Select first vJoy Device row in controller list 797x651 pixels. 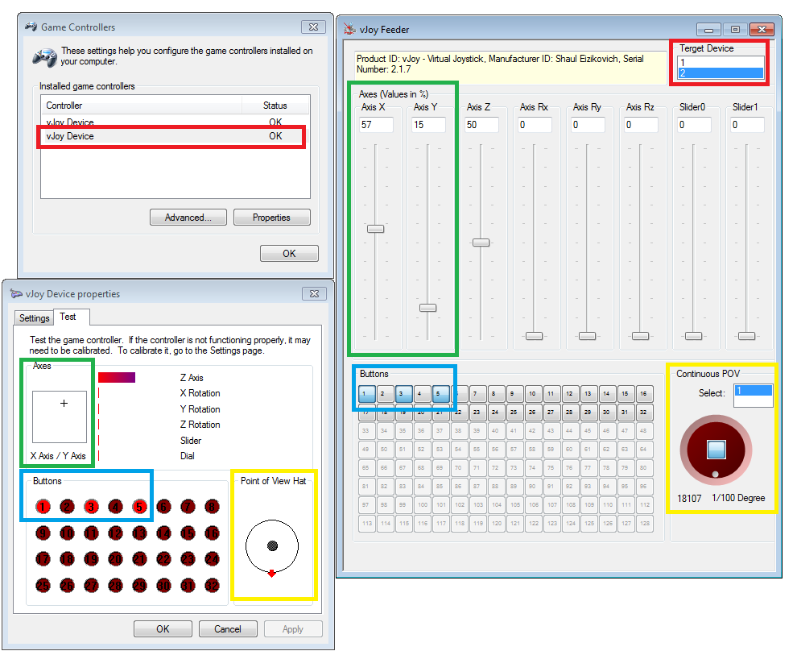tap(175, 122)
